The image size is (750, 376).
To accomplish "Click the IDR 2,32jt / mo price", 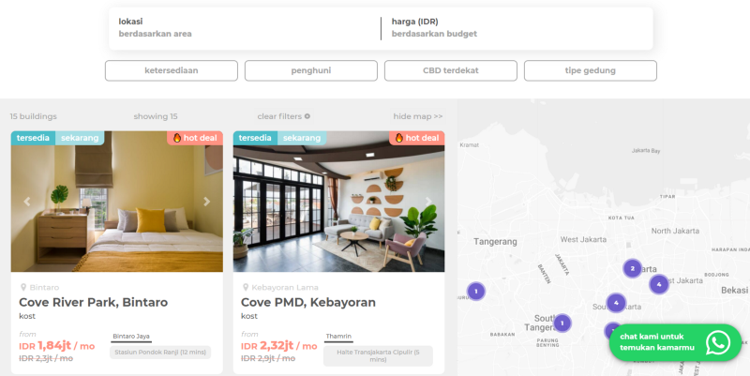I will tap(278, 345).
